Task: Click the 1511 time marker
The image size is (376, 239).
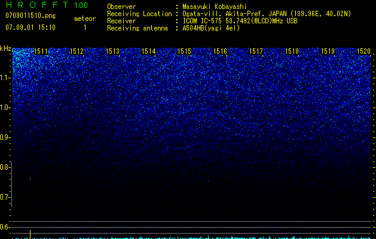Action: [x=41, y=51]
